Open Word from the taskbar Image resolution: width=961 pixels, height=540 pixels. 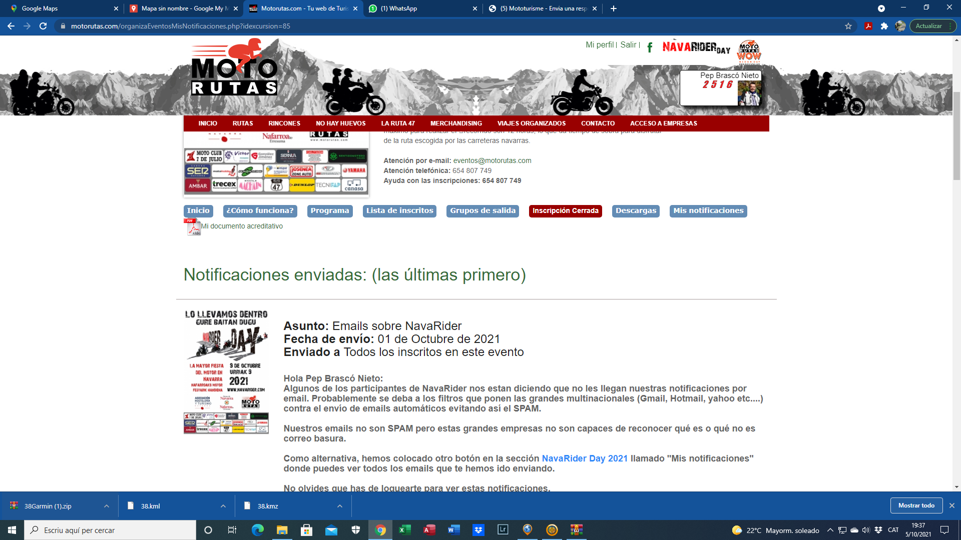454,530
